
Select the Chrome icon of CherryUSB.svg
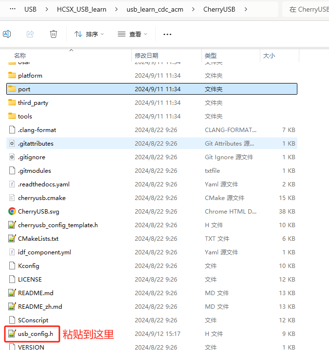(12, 211)
